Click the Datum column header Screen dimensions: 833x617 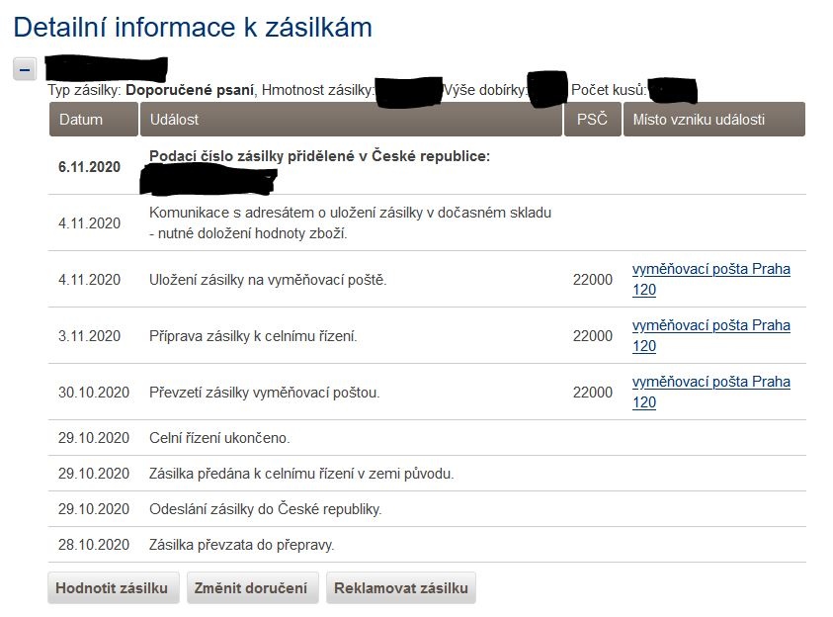coord(93,120)
